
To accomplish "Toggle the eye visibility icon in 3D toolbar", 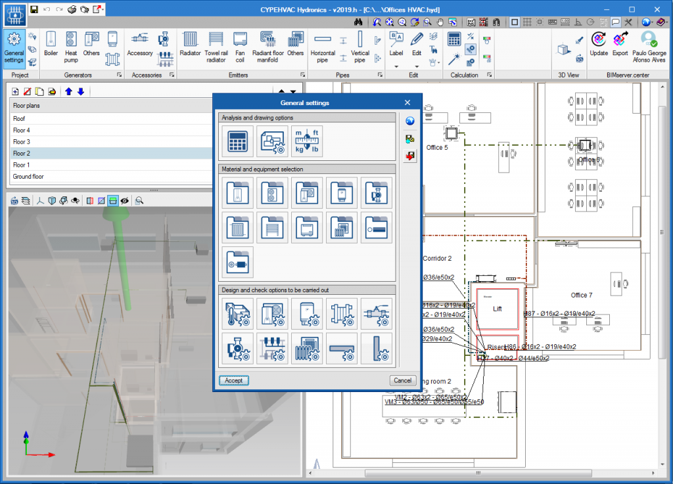I will click(x=124, y=201).
